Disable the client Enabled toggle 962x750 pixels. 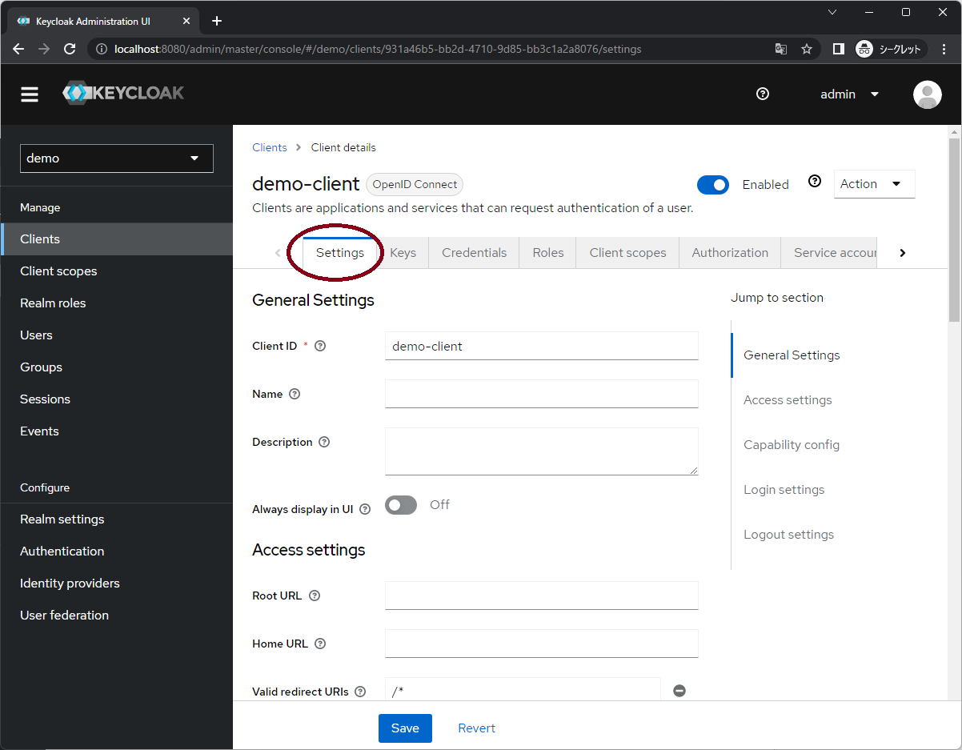[x=712, y=184]
